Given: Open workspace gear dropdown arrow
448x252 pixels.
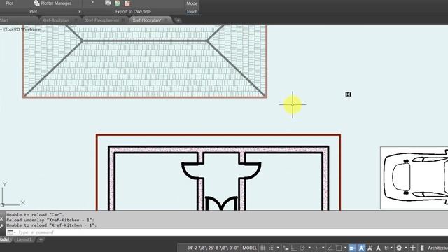Looking at the screenshot, I should (x=406, y=248).
